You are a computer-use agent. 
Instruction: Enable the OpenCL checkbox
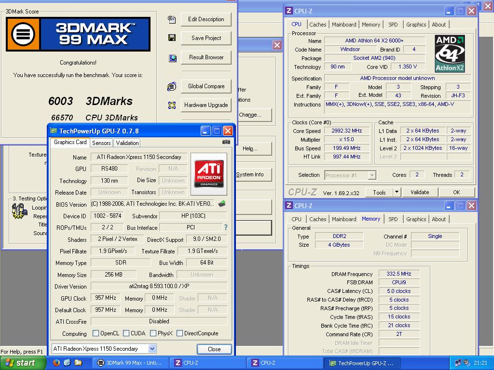(96, 333)
